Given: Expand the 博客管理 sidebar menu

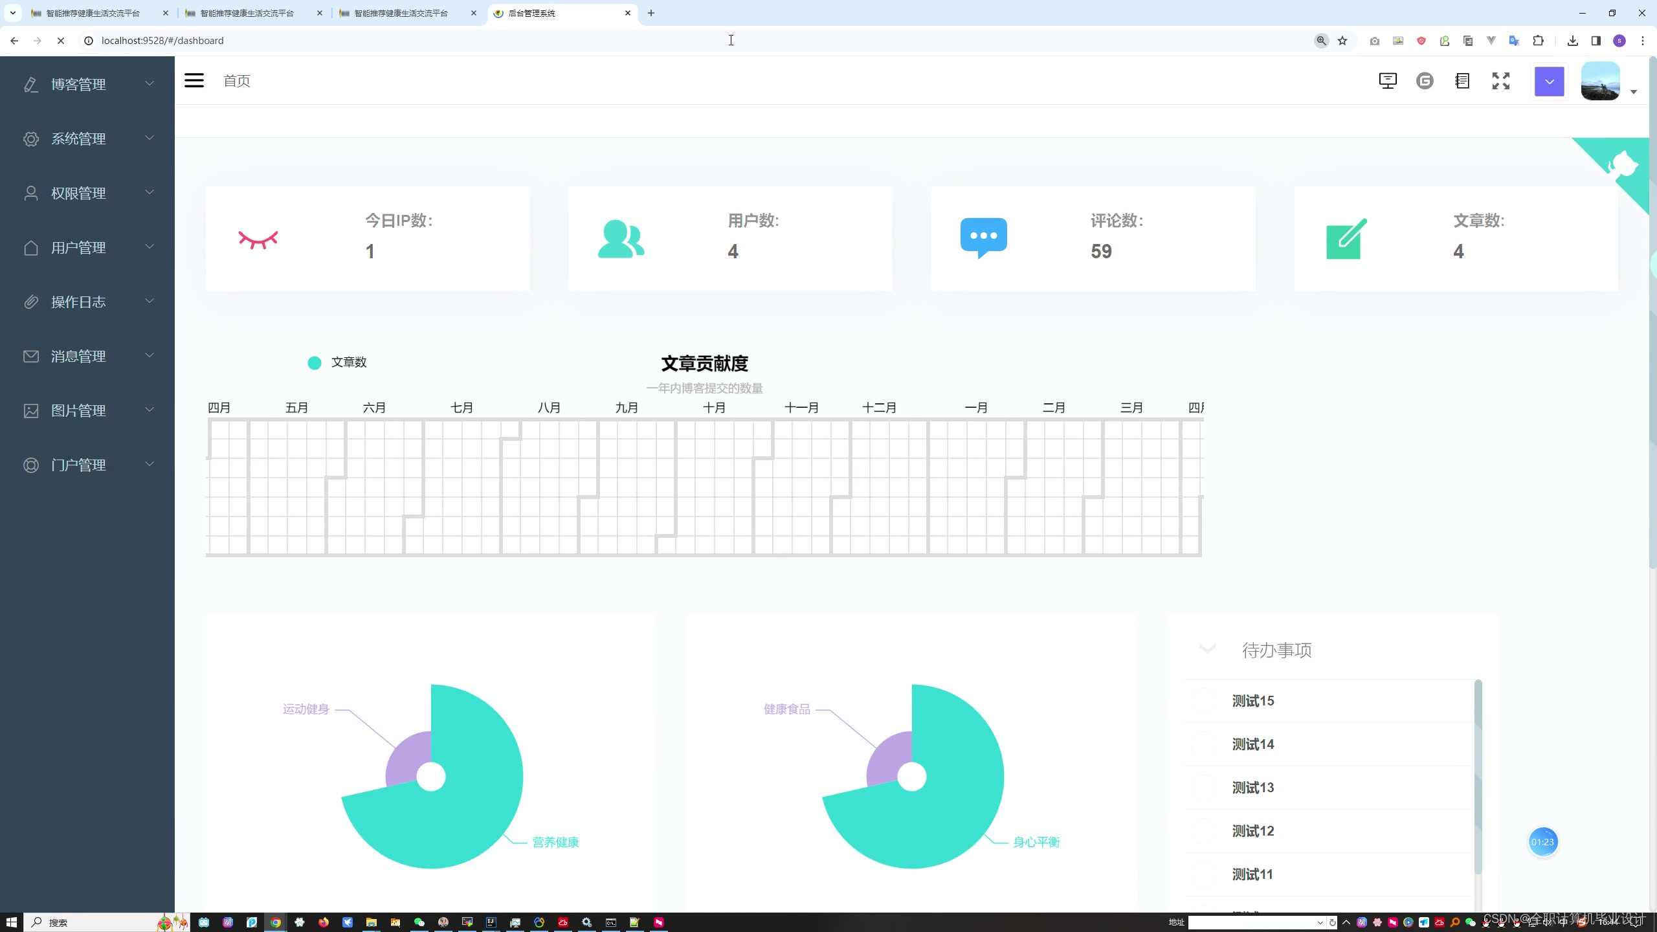Looking at the screenshot, I should pyautogui.click(x=87, y=84).
